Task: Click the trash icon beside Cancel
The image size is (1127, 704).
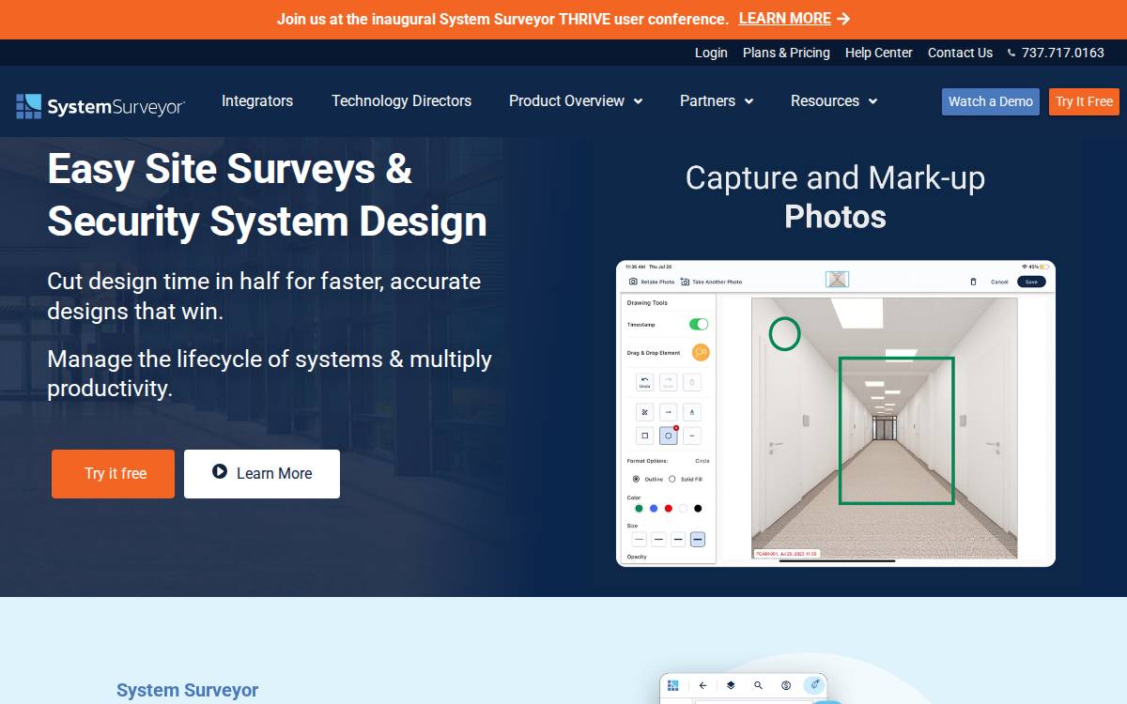Action: point(973,282)
